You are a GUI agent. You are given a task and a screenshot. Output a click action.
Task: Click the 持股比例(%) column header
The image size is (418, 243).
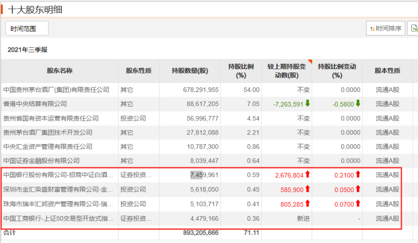241,71
